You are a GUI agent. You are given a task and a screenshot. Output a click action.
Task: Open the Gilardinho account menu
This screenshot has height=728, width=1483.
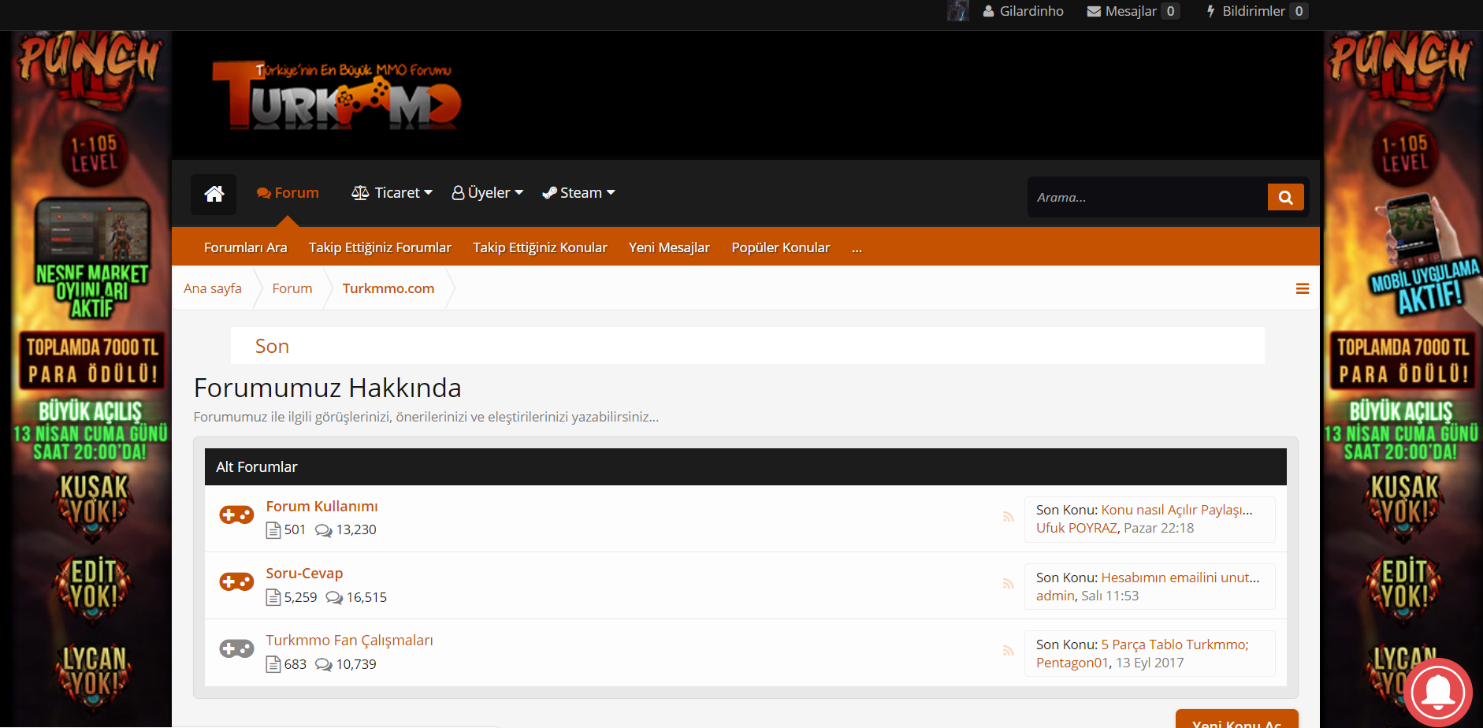click(x=1023, y=11)
